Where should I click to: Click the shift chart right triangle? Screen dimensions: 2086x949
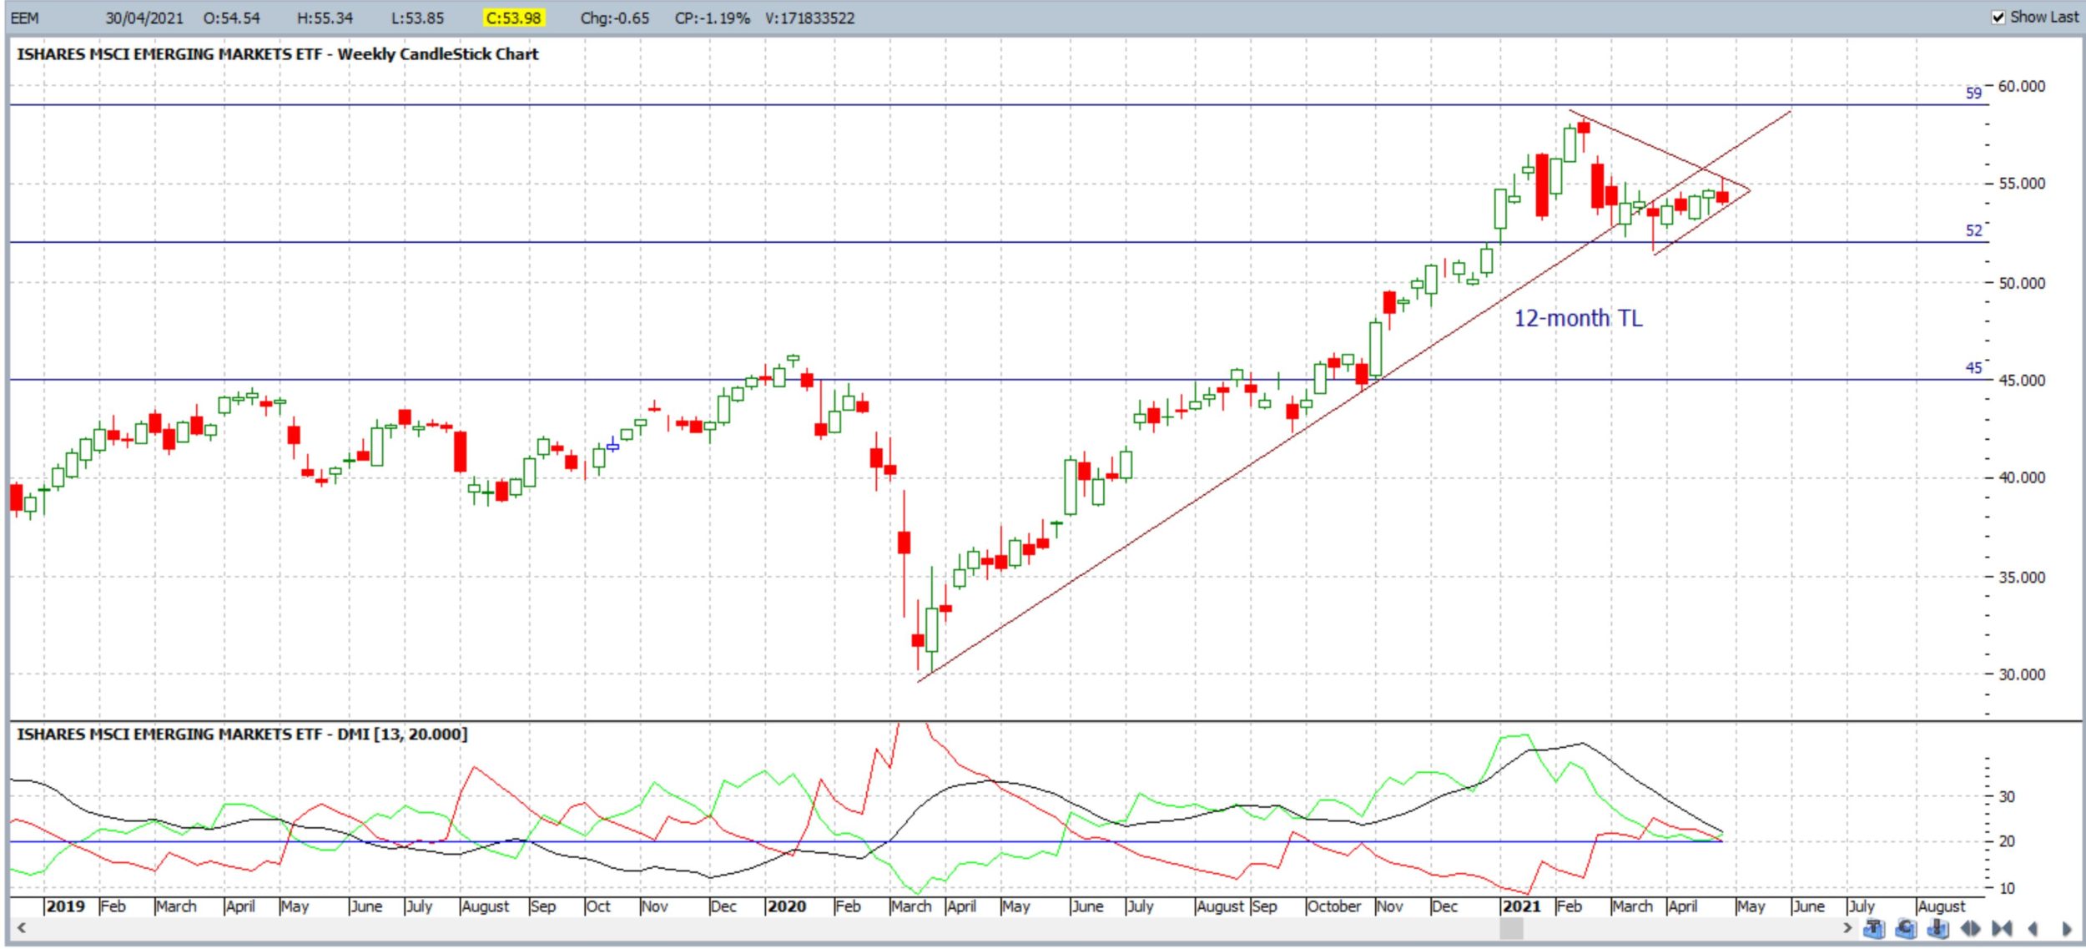point(2066,928)
